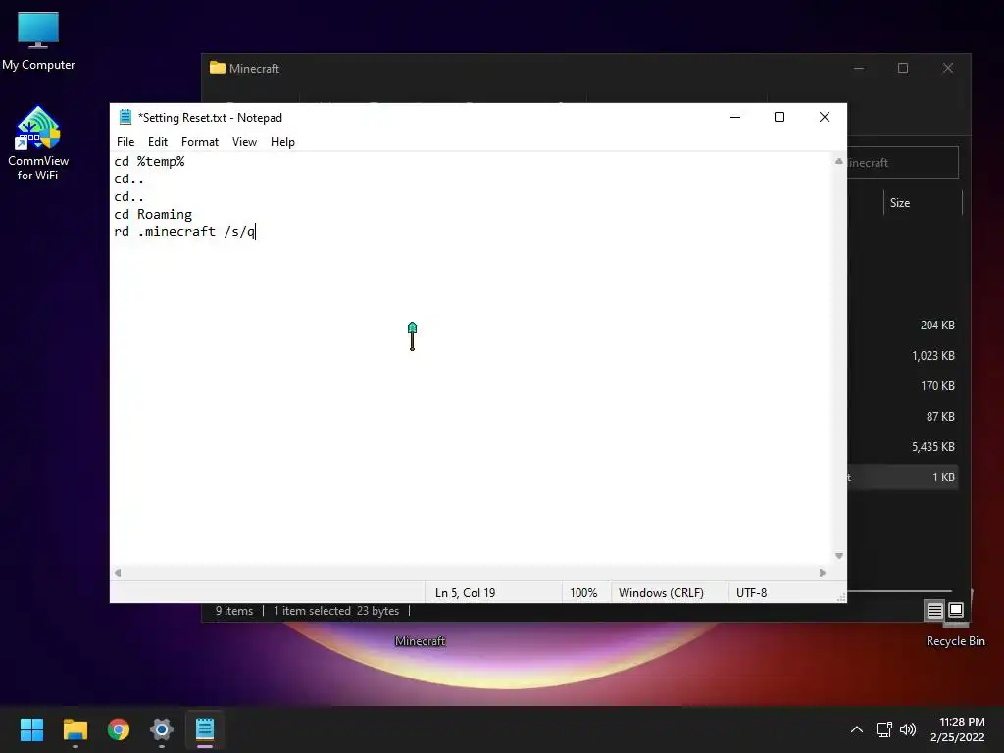
Task: Maximize the Notepad window
Action: click(779, 117)
